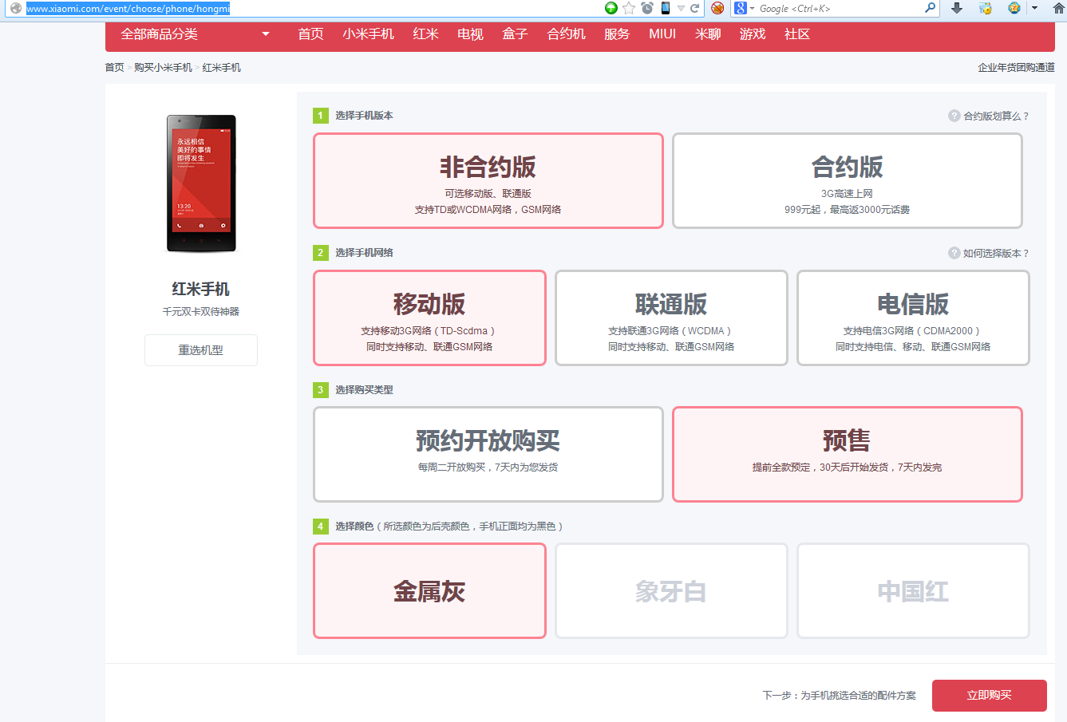
Task: Select the 移动版 network option
Action: (x=429, y=318)
